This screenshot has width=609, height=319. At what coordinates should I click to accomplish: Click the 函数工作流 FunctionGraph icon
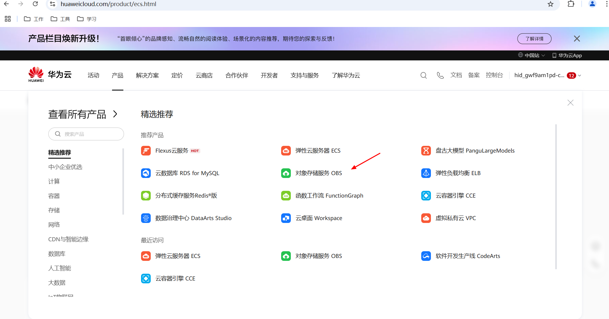point(286,196)
